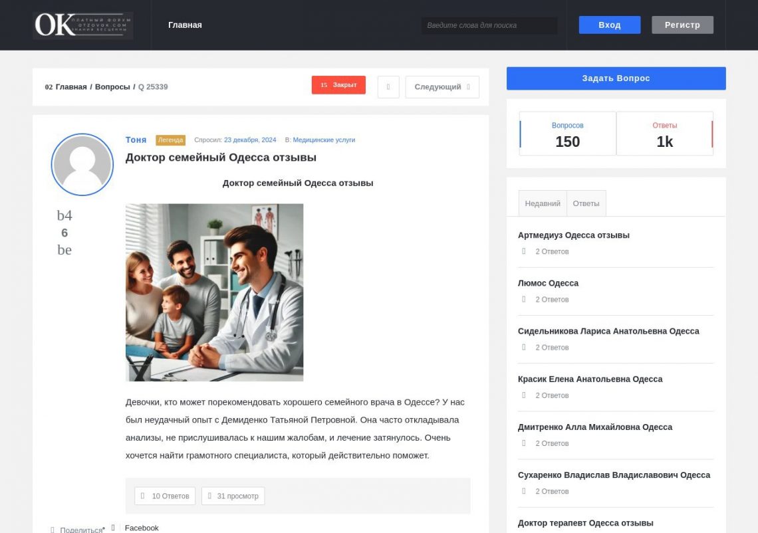
Task: Click answers icon under Сухаренко Владислав Владиславович
Action: (x=523, y=491)
